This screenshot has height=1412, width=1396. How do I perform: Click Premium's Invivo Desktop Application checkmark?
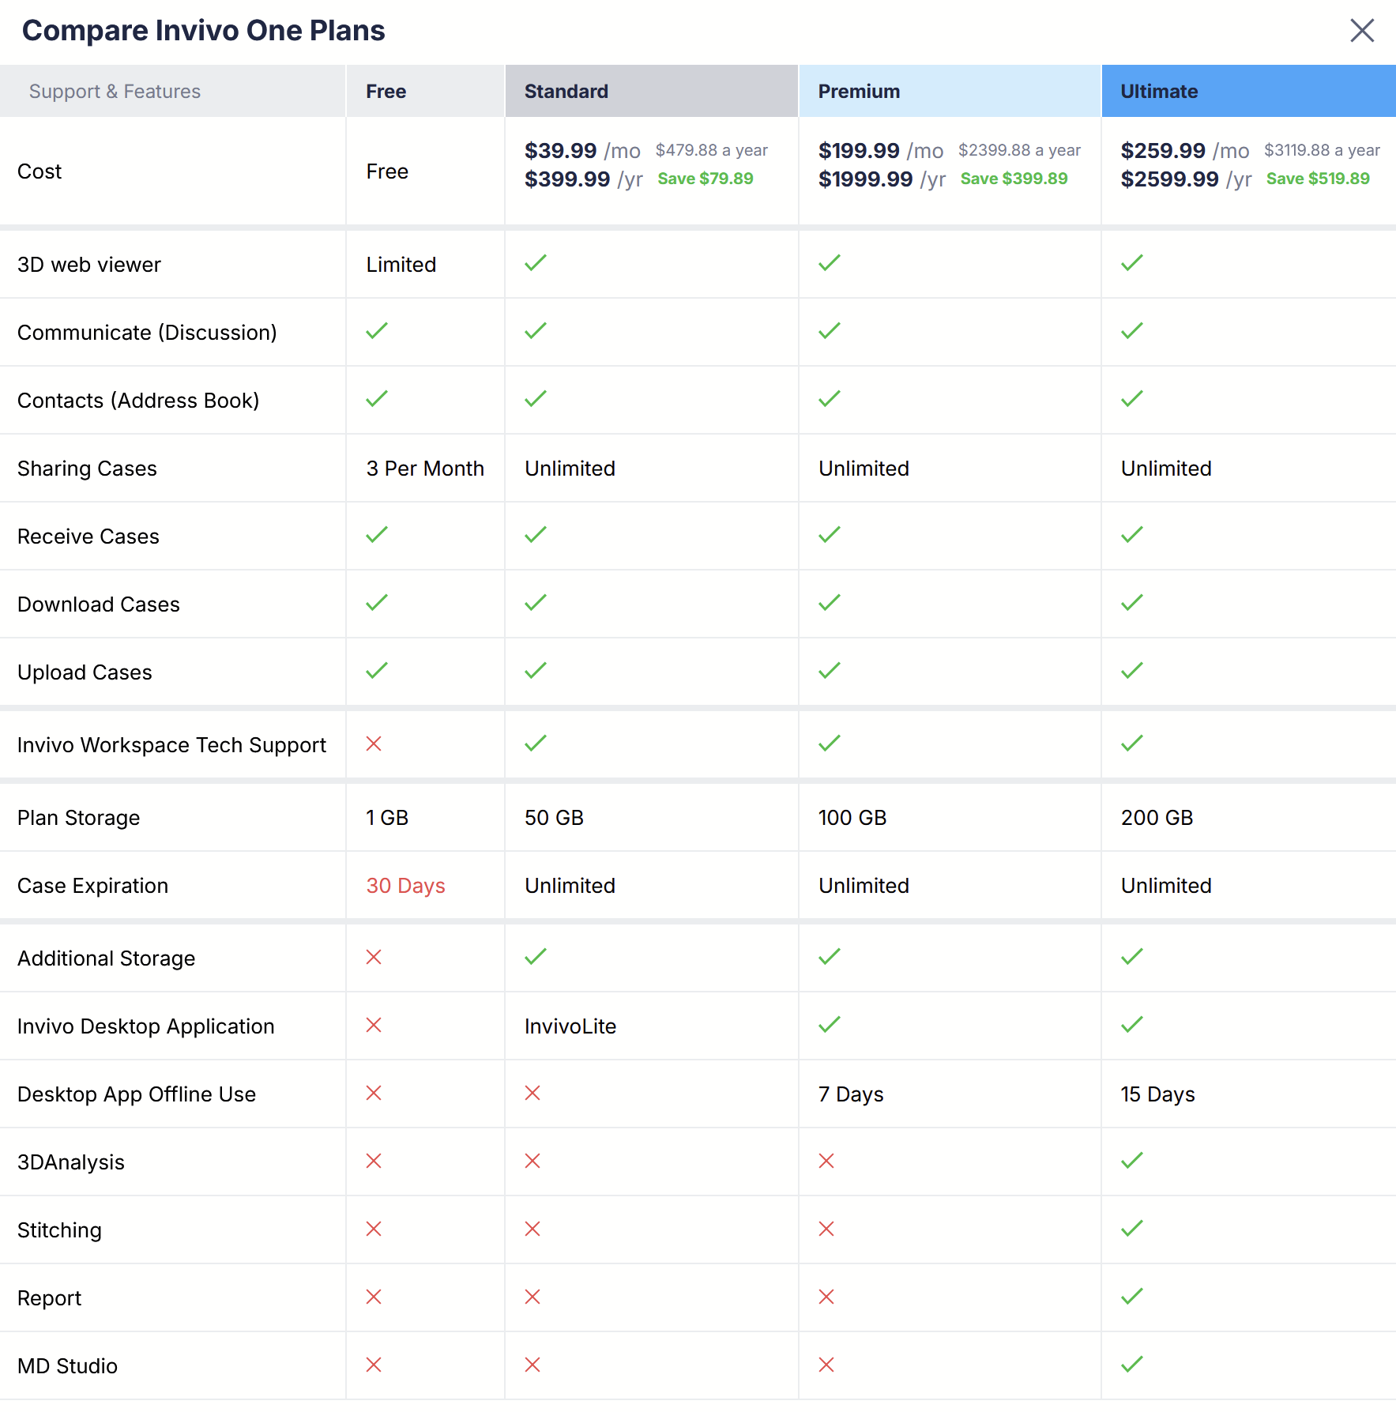tap(830, 1025)
